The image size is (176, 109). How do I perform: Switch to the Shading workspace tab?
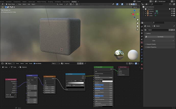(x=74, y=2)
